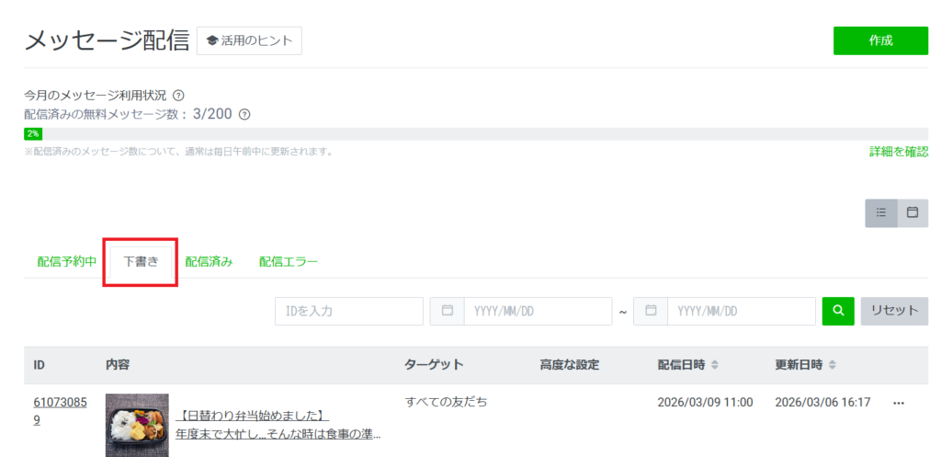
Task: Select the 配信予約中 tab
Action: coord(66,262)
